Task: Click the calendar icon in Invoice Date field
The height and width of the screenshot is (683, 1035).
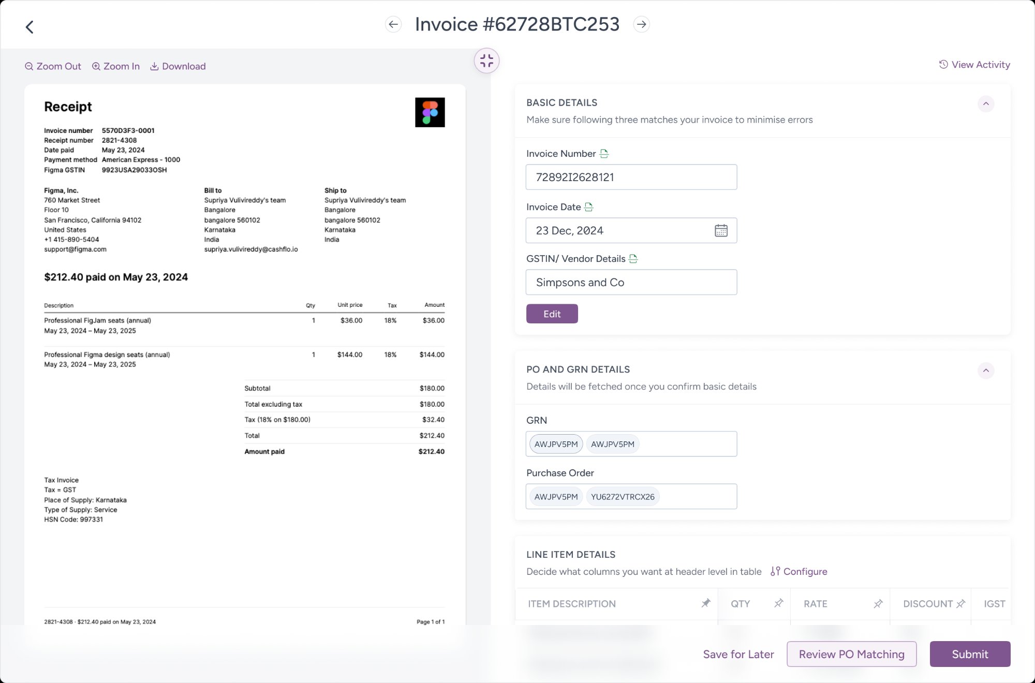Action: [721, 231]
